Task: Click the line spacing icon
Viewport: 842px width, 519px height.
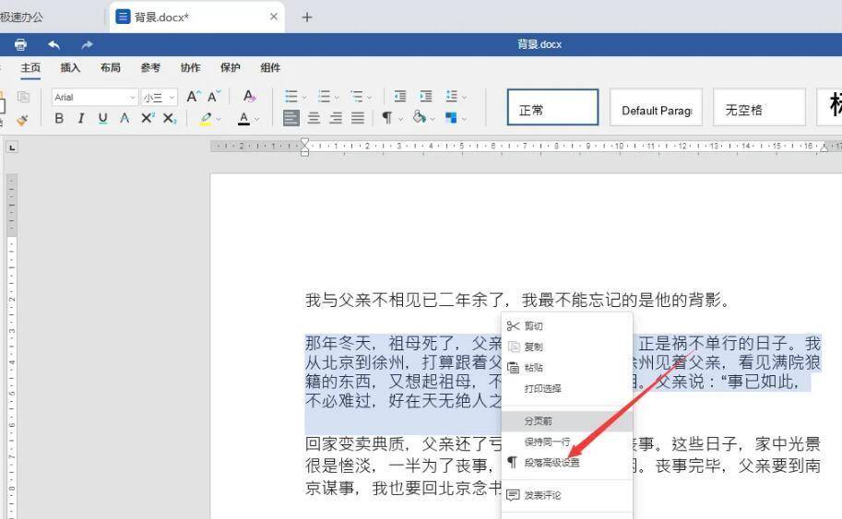Action: point(452,97)
